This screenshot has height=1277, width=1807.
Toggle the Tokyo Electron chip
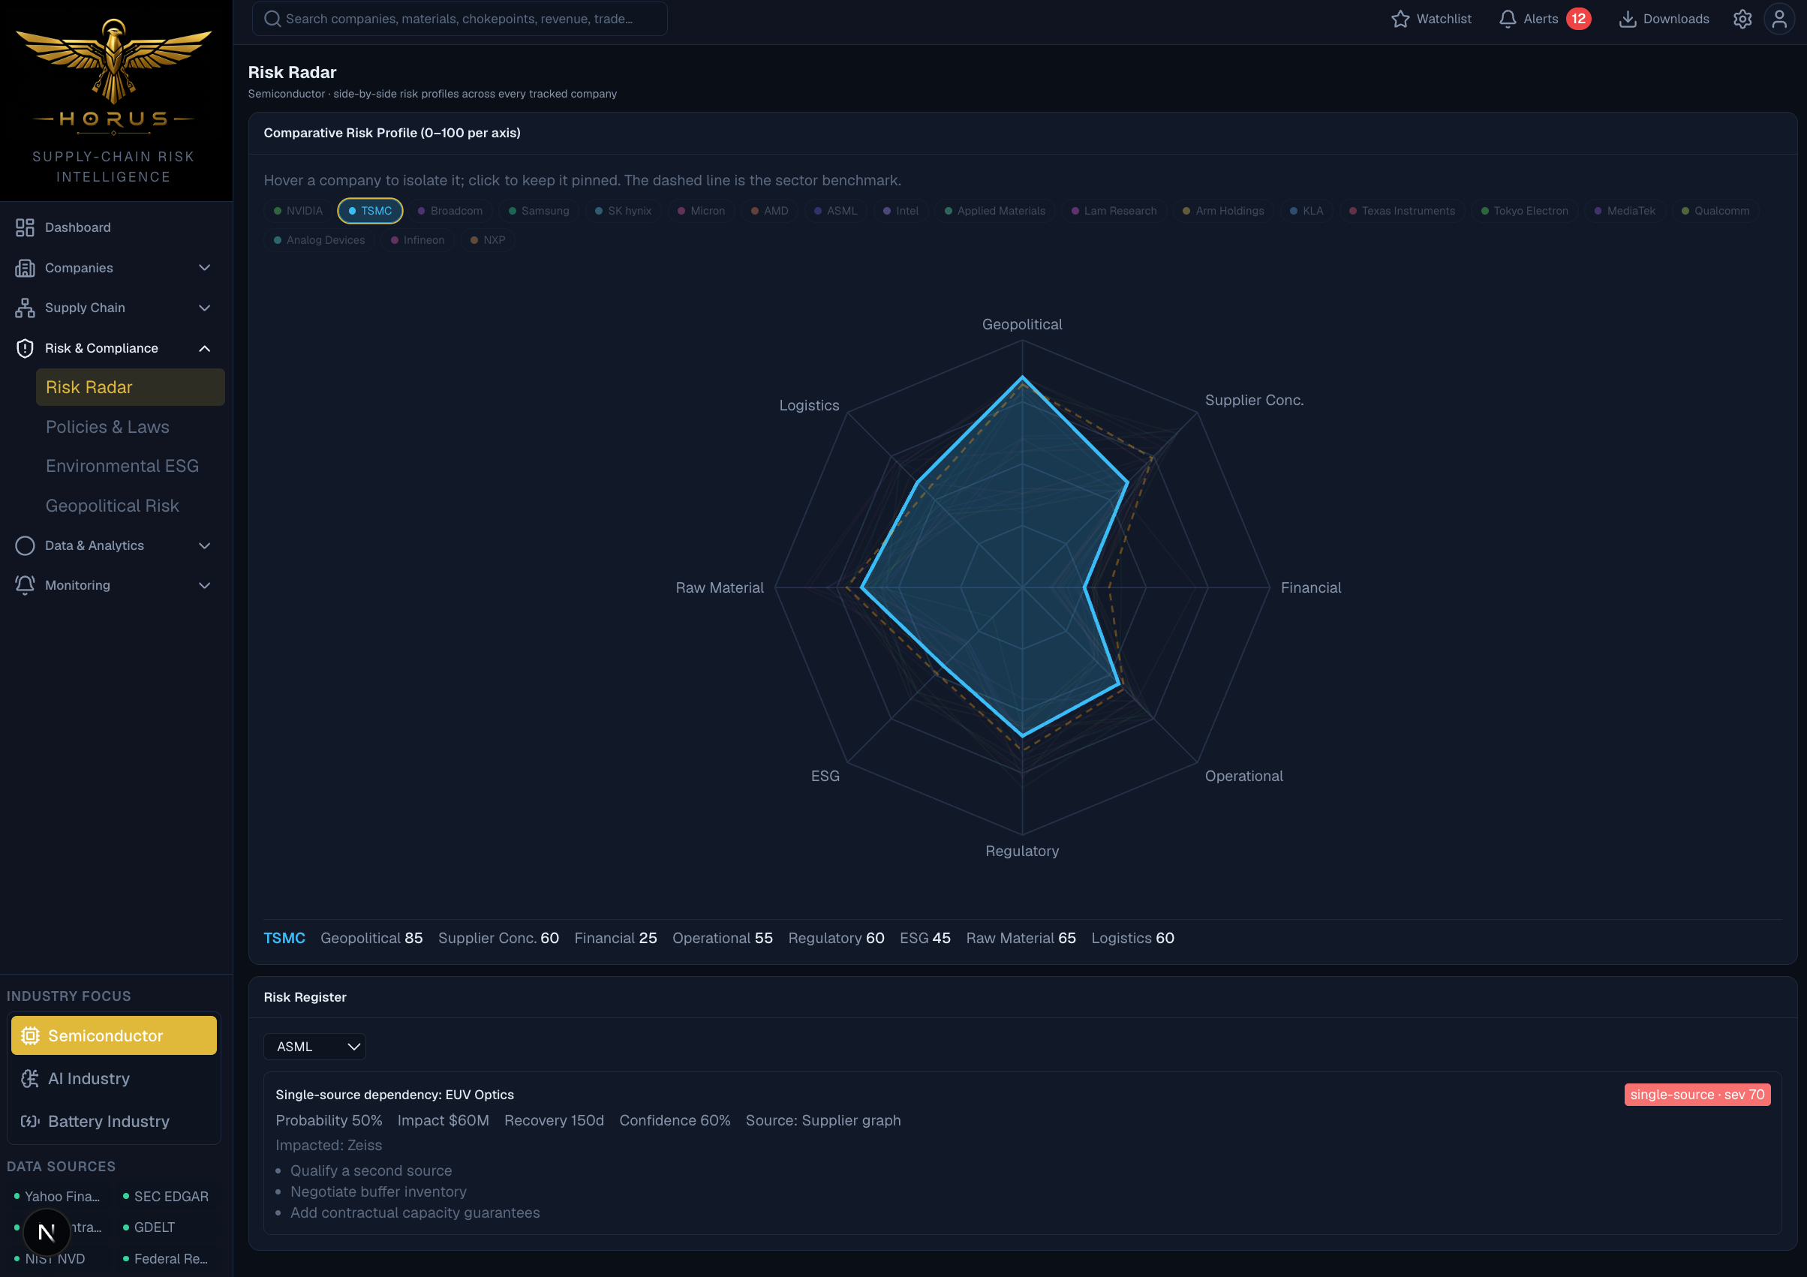pyautogui.click(x=1526, y=211)
